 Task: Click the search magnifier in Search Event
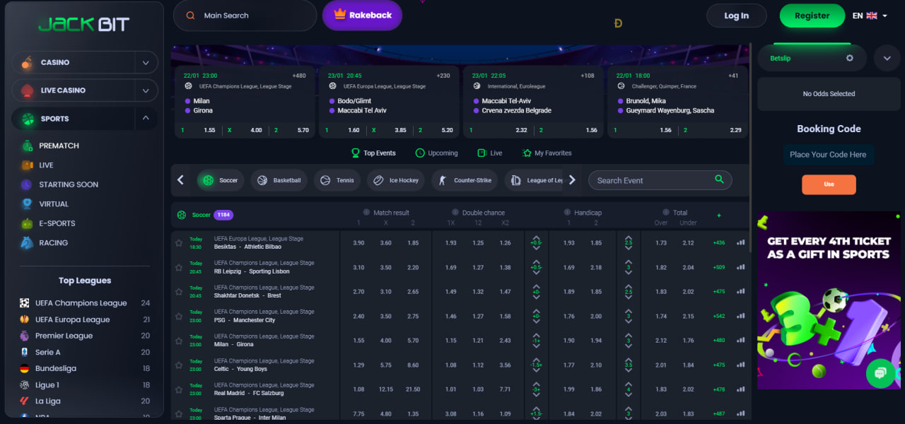[719, 179]
